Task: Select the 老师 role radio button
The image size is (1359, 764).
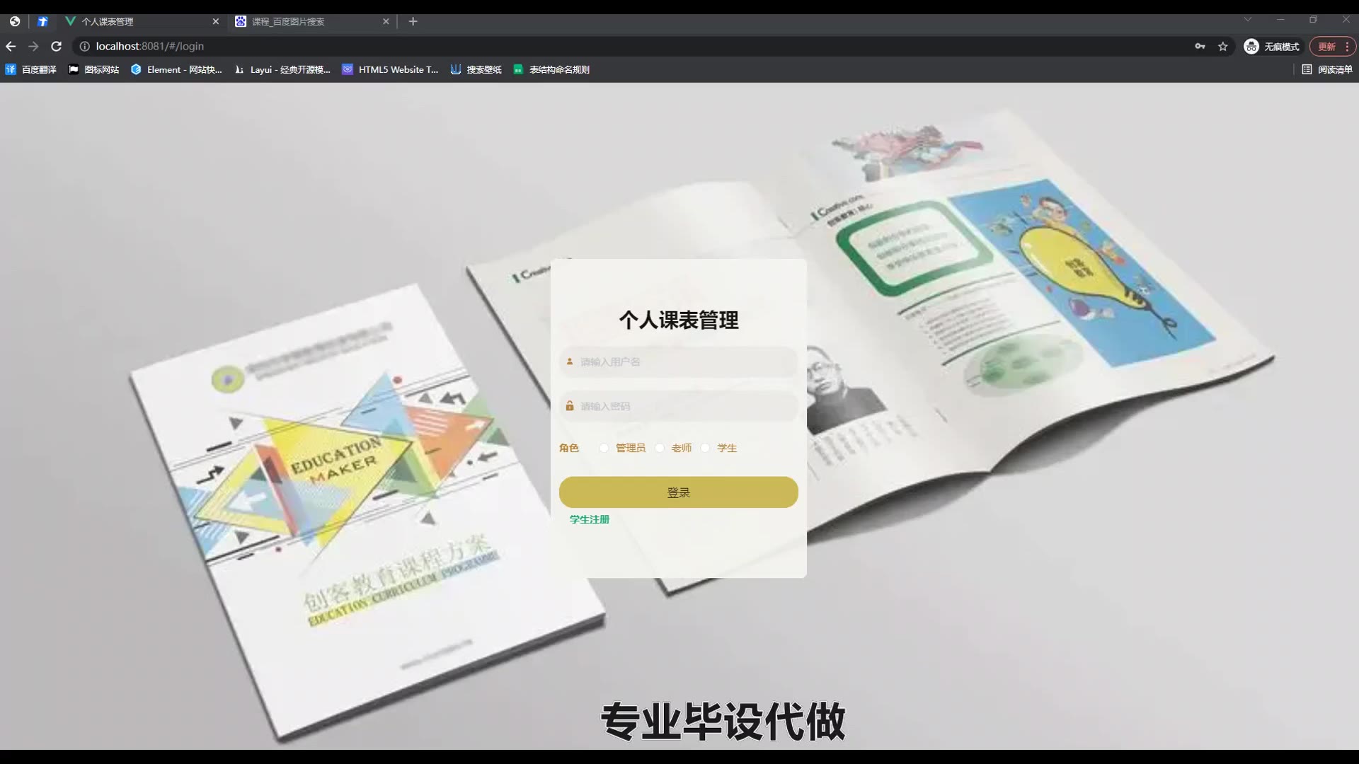Action: (x=660, y=448)
